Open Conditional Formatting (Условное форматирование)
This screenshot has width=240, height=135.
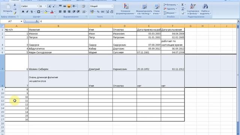click(126, 9)
